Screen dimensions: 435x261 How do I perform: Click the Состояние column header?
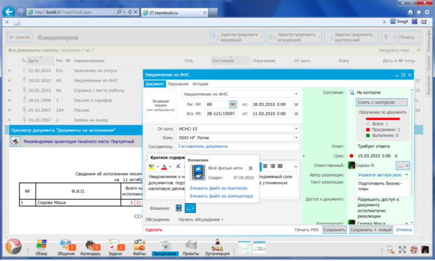[230, 61]
